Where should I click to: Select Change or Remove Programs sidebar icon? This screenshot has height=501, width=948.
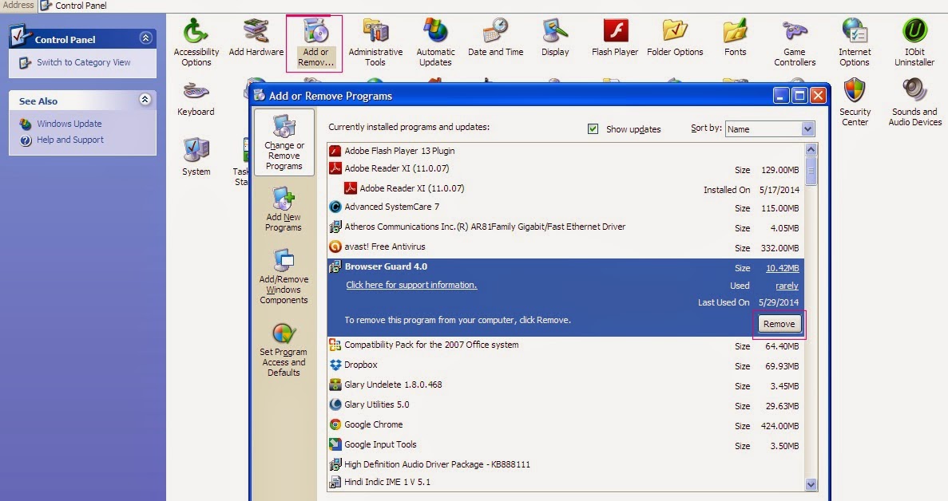click(x=284, y=143)
